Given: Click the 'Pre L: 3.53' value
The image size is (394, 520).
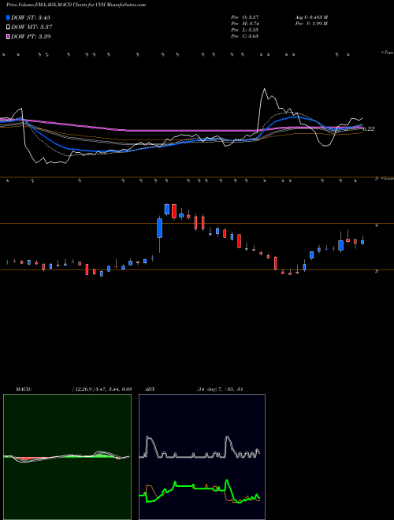Looking at the screenshot, I should pos(245,30).
